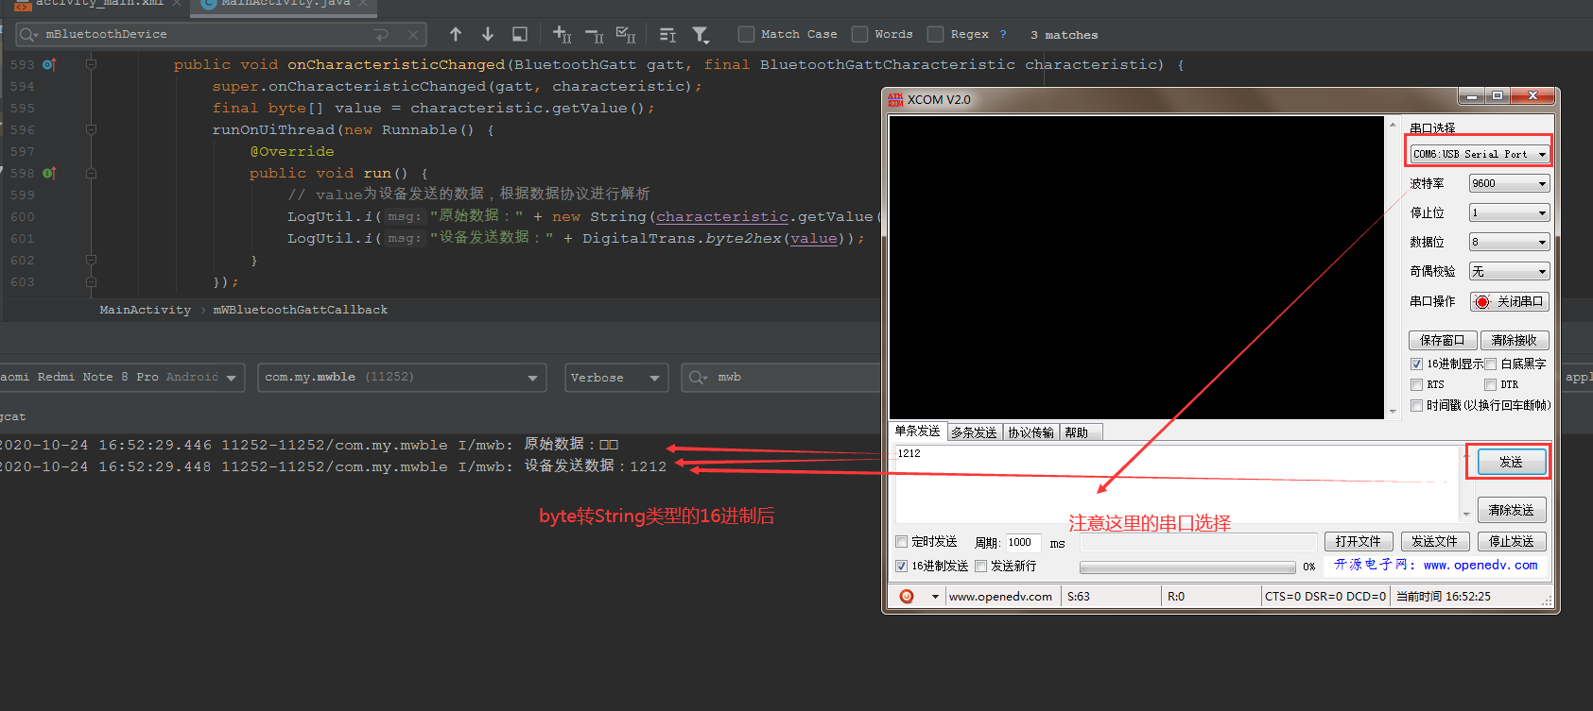Click the red record icon in 串口操作
This screenshot has height=711, width=1593.
1482,302
